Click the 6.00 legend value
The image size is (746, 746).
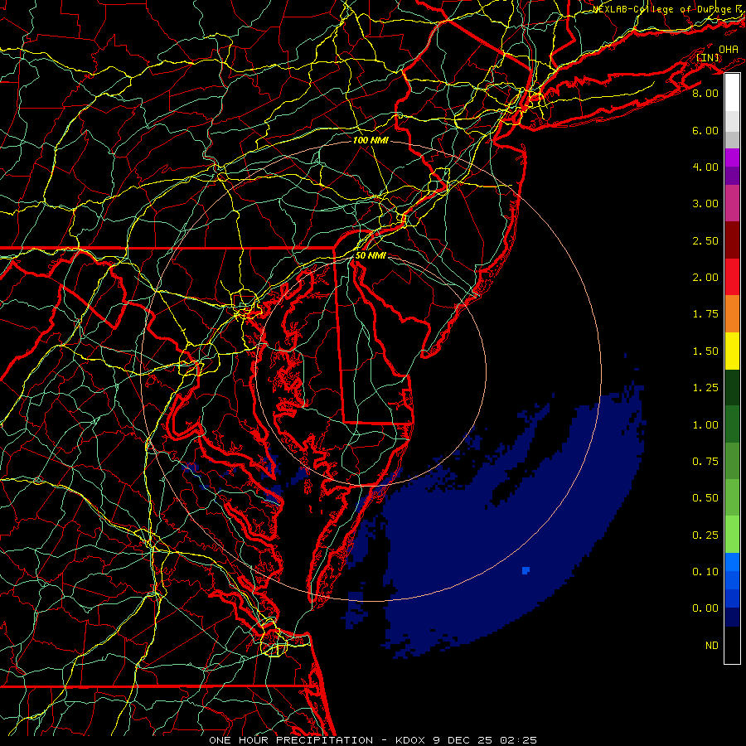705,130
